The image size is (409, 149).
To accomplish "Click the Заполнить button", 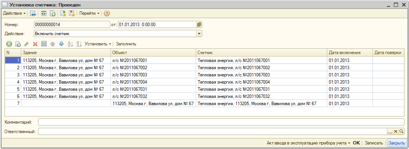I will 126,44.
